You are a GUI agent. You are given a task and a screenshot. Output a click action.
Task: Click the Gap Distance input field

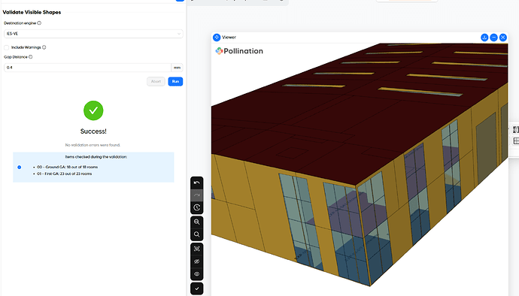tap(87, 68)
